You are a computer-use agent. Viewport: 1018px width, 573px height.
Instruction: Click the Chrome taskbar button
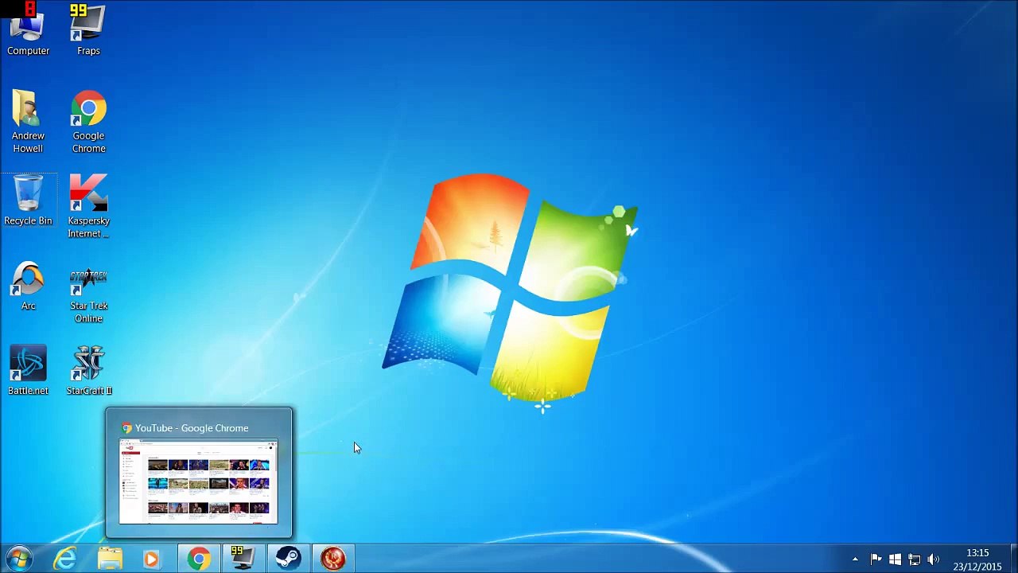pyautogui.click(x=199, y=558)
